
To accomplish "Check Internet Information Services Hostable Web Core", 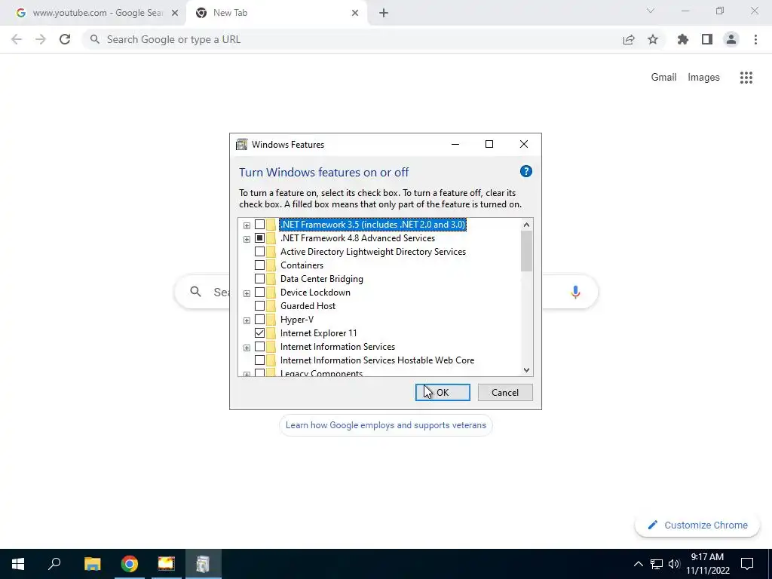I will 259,360.
